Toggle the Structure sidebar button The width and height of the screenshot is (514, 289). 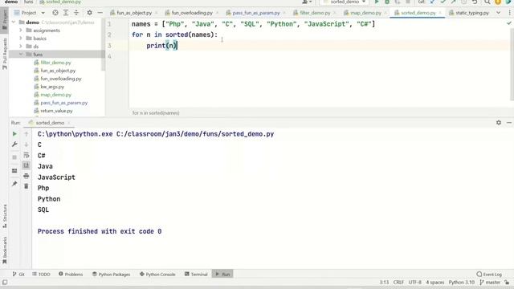tap(5, 216)
